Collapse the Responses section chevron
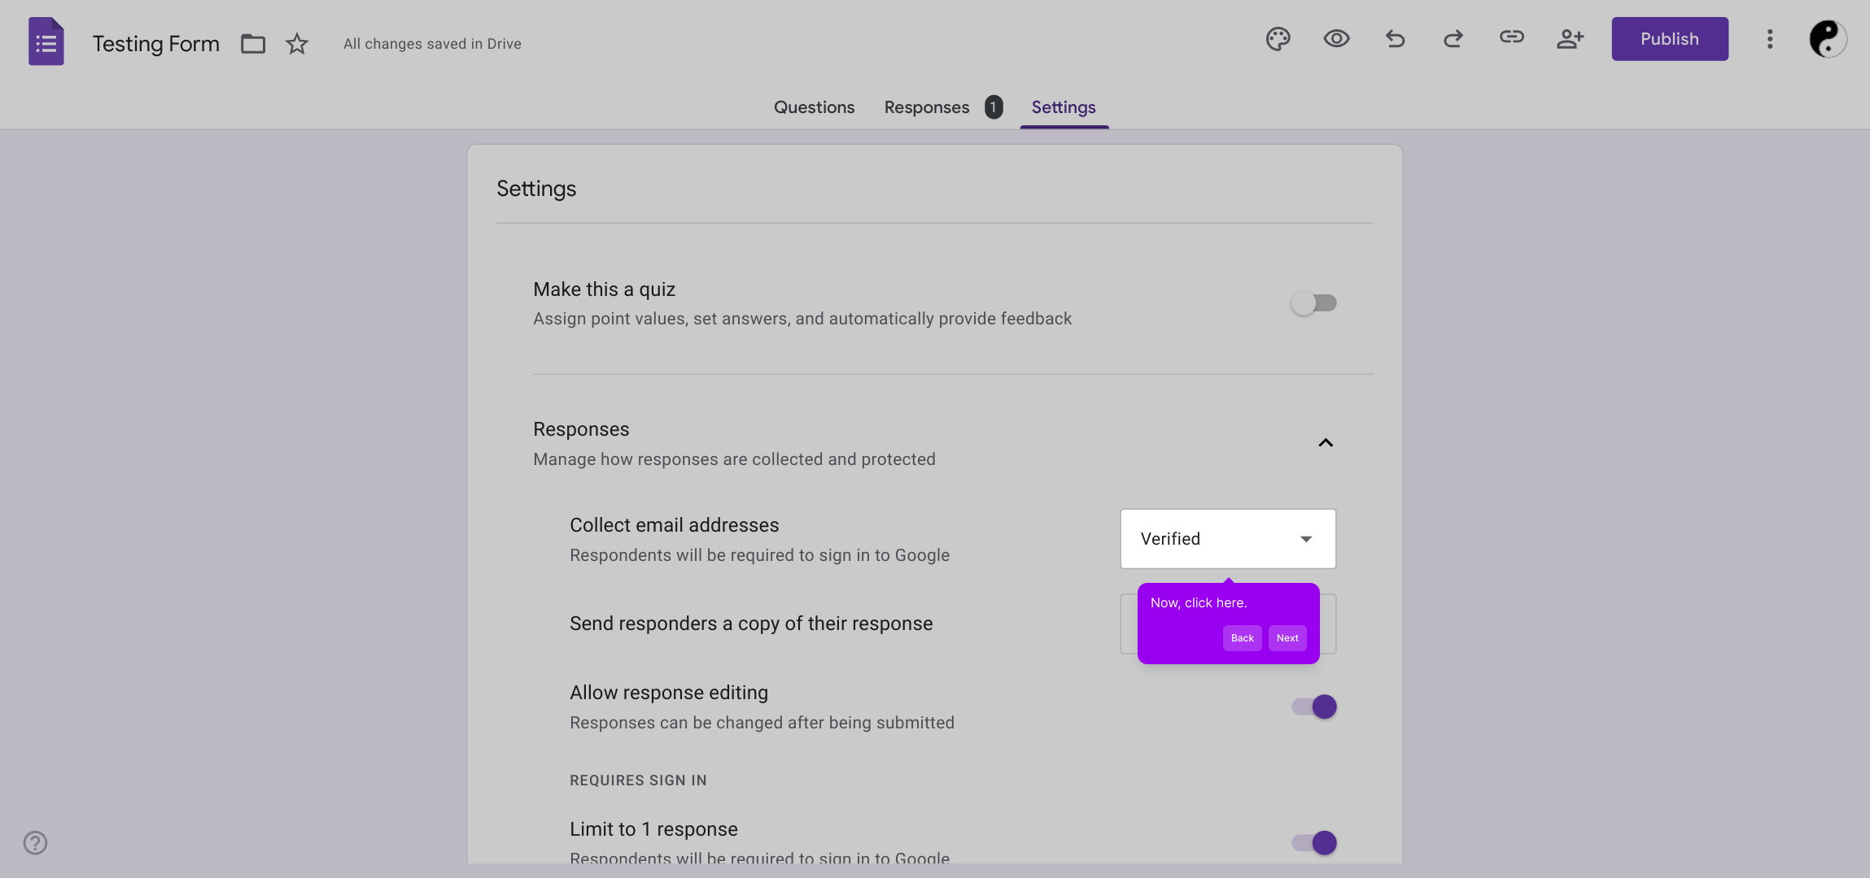This screenshot has height=878, width=1870. (1326, 443)
